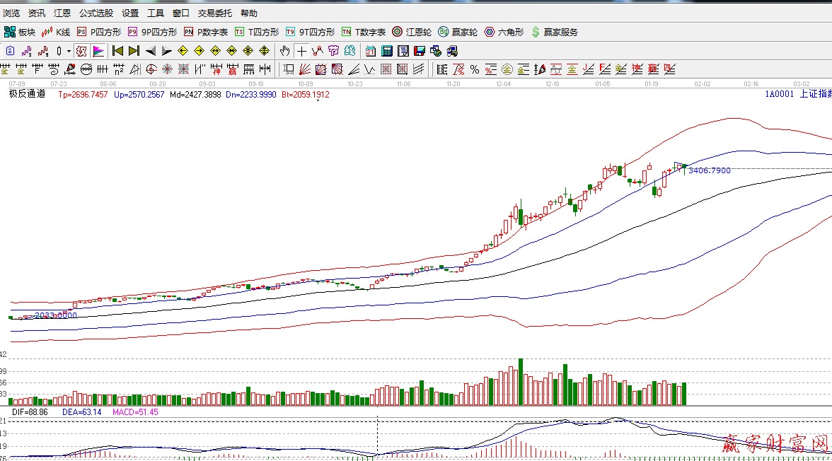Open the 交易委托 menu
The width and height of the screenshot is (832, 461).
pyautogui.click(x=214, y=13)
